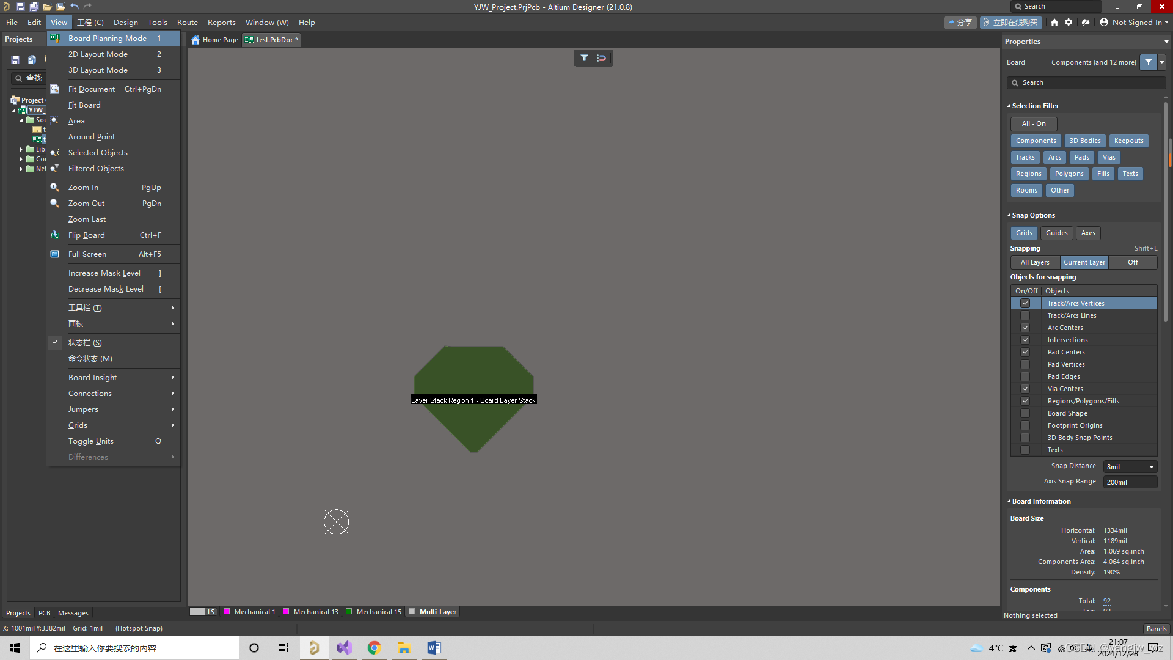
Task: Click the Mechanical 15 layer color swatch
Action: (x=349, y=612)
